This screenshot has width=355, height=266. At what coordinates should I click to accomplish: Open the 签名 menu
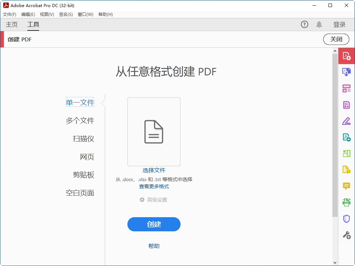(65, 14)
